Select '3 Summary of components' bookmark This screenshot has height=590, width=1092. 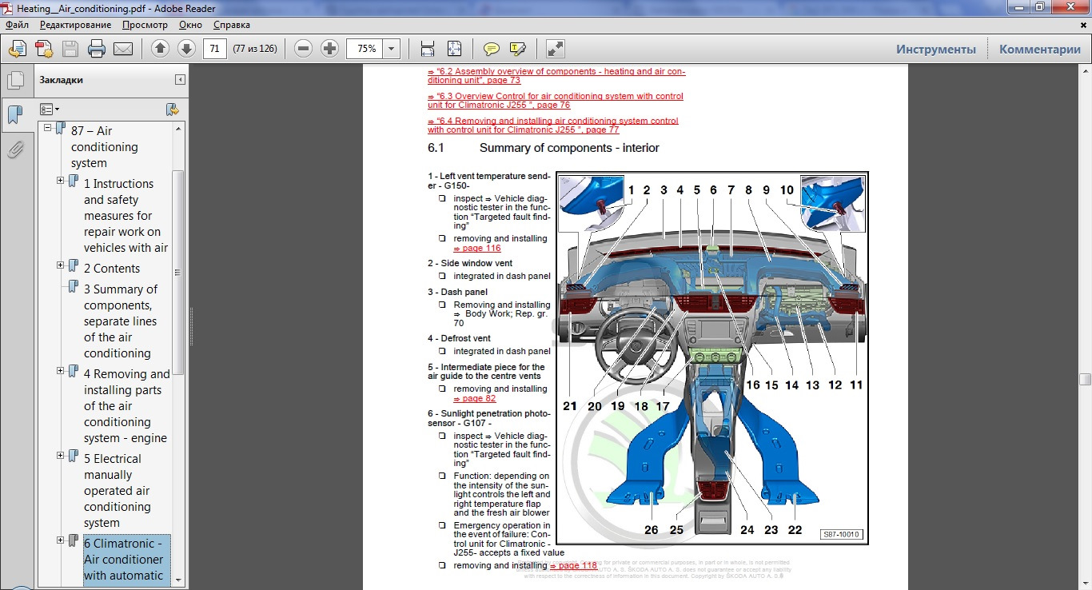[121, 321]
